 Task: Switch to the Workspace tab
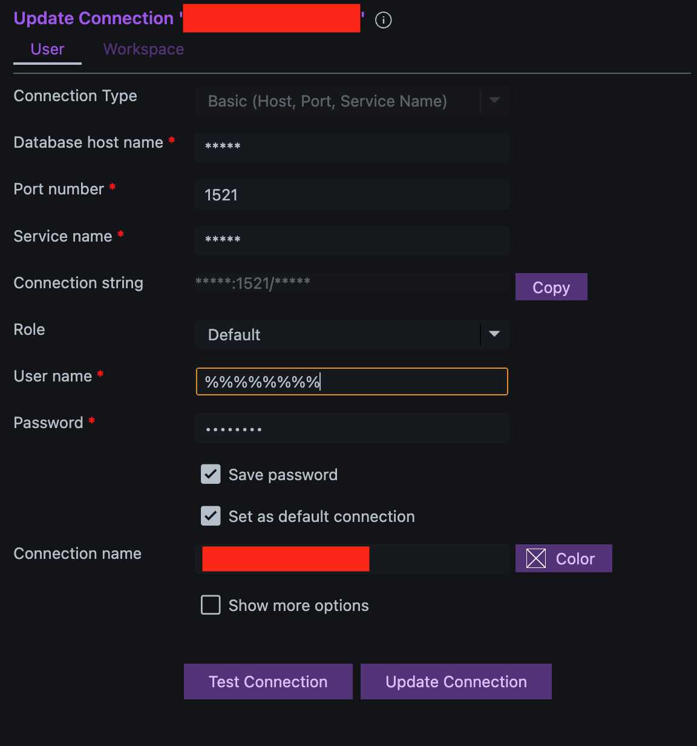point(143,49)
